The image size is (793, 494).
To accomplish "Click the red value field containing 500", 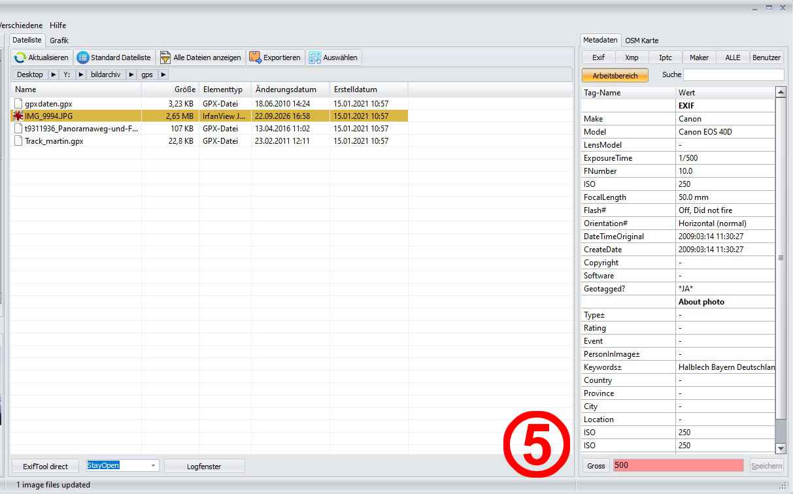I will coord(678,465).
